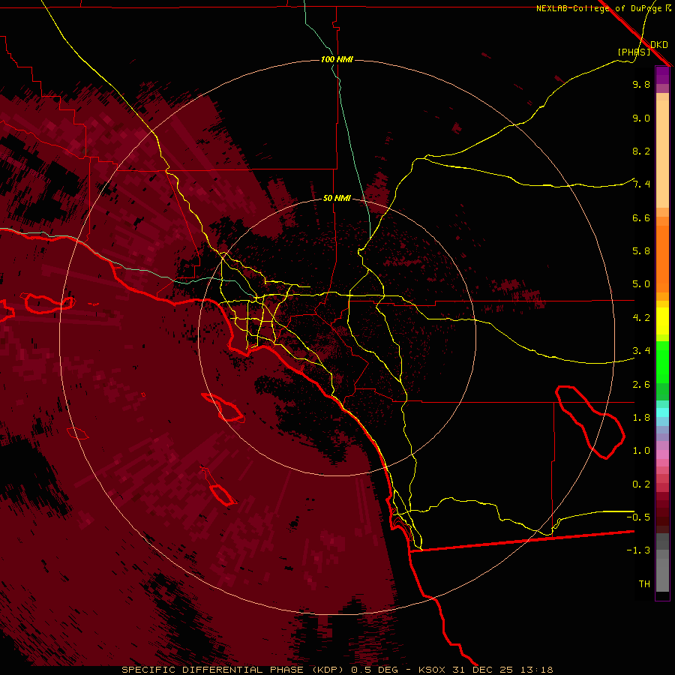Click the 9.8 value on the color scale

(641, 84)
